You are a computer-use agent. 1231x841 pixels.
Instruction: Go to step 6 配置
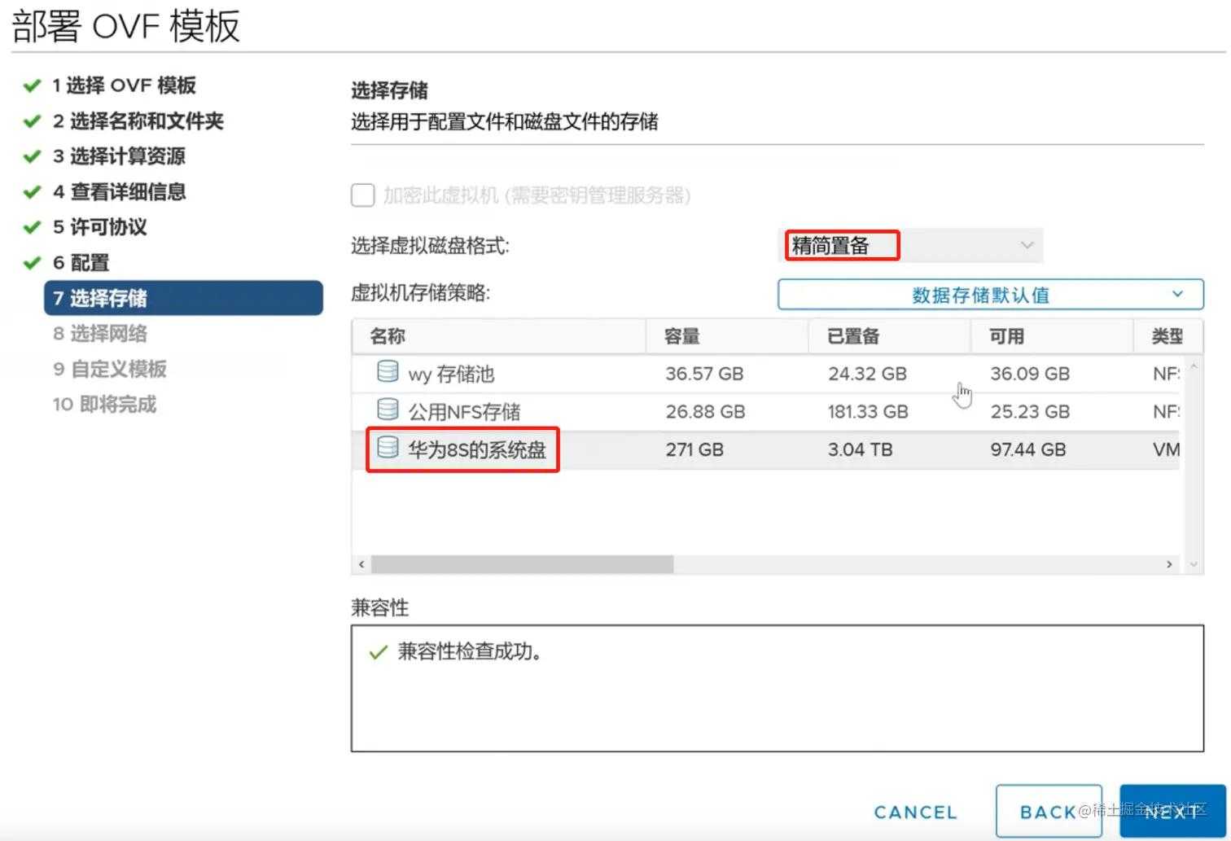coord(81,263)
